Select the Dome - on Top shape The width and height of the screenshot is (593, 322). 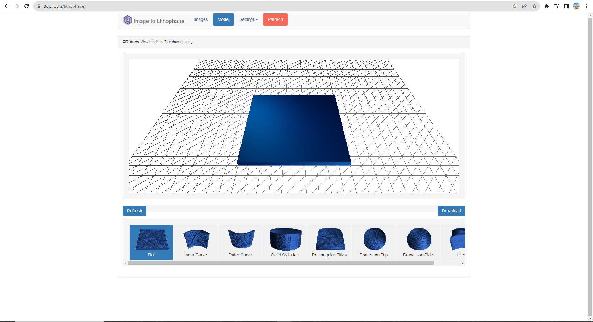click(373, 242)
